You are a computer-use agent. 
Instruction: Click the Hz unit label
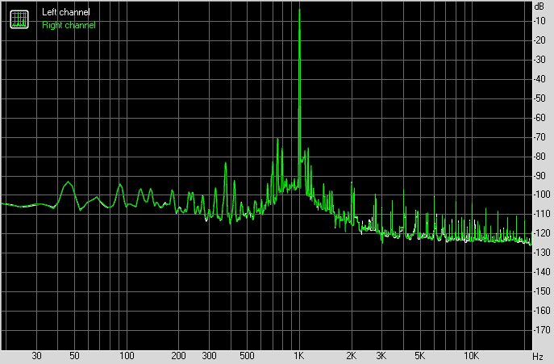[538, 356]
